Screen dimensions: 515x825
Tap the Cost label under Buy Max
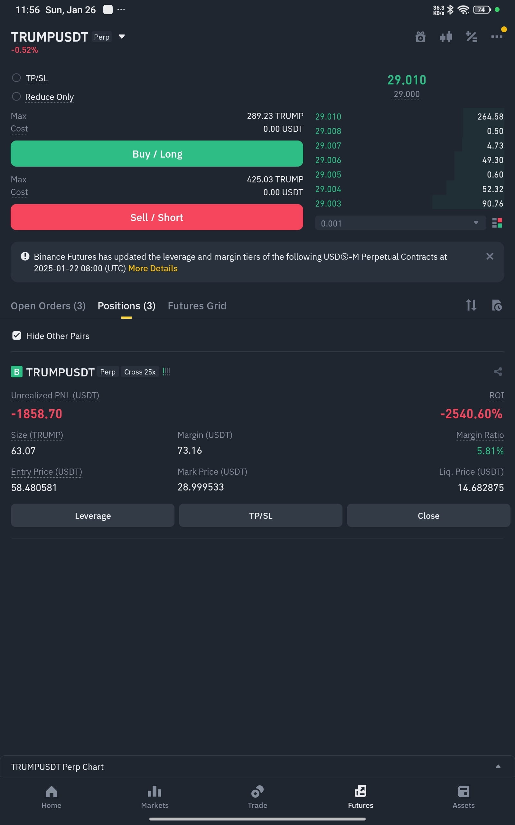click(19, 129)
